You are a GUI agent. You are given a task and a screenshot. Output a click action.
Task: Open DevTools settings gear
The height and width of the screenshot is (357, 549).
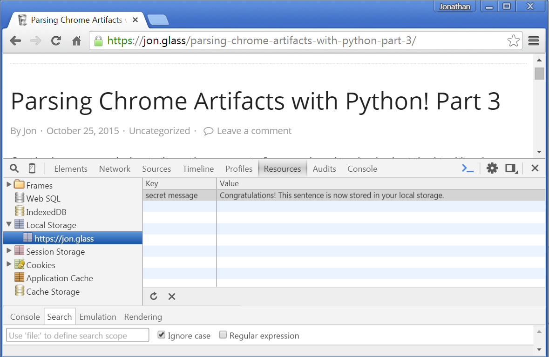(492, 168)
